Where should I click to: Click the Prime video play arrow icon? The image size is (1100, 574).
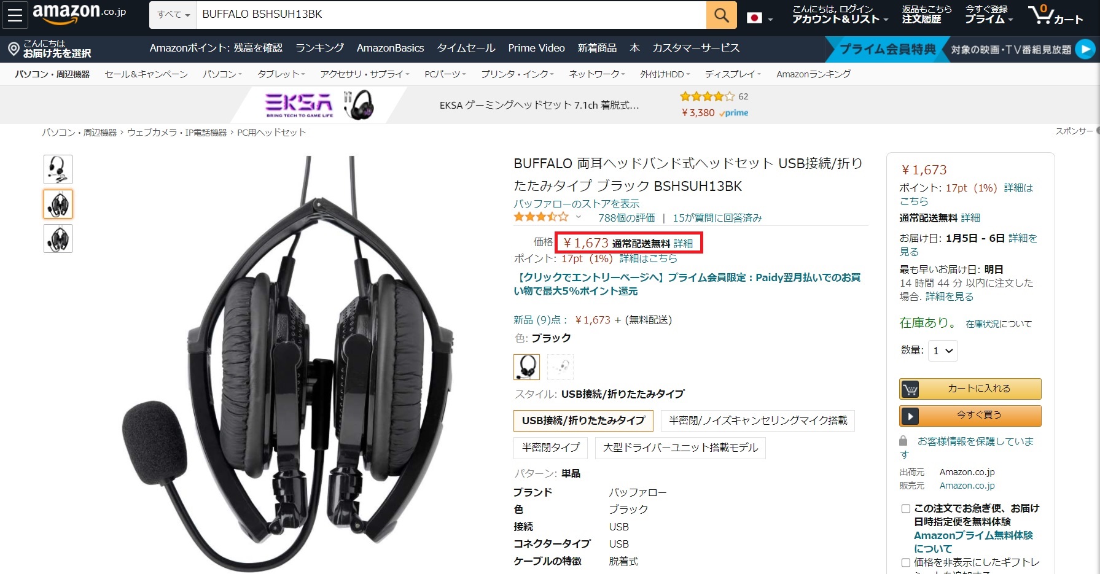1085,49
